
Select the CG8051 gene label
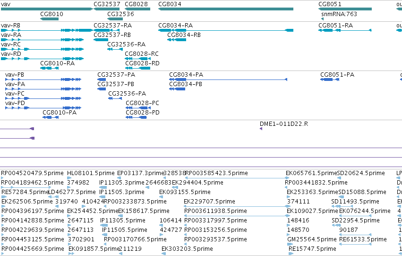coord(330,4)
